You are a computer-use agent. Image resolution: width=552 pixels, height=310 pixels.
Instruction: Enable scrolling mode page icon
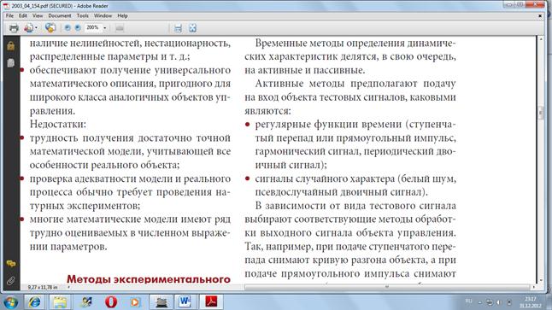[178, 28]
